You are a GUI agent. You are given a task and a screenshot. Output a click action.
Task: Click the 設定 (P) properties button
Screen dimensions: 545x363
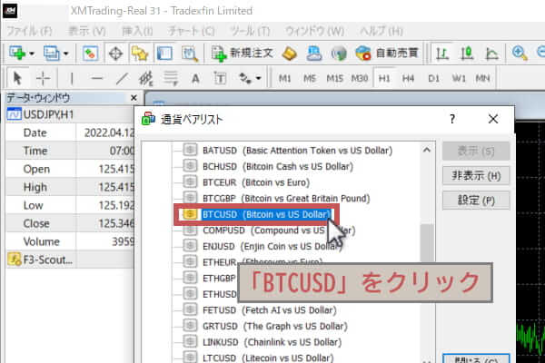tap(476, 201)
